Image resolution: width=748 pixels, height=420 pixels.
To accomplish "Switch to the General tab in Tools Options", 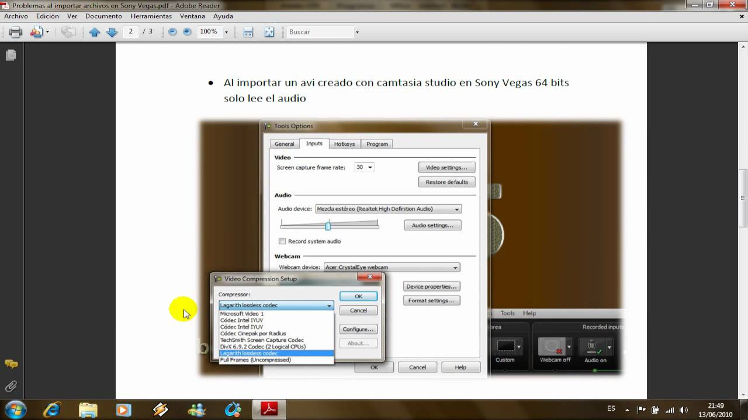I will 285,144.
